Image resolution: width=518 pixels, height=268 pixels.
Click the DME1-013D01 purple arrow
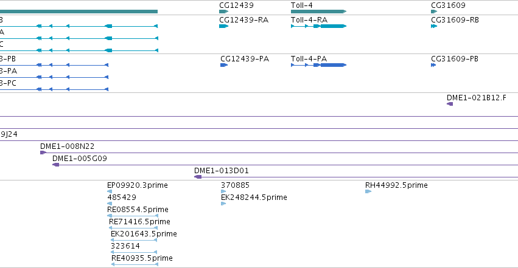click(x=198, y=177)
